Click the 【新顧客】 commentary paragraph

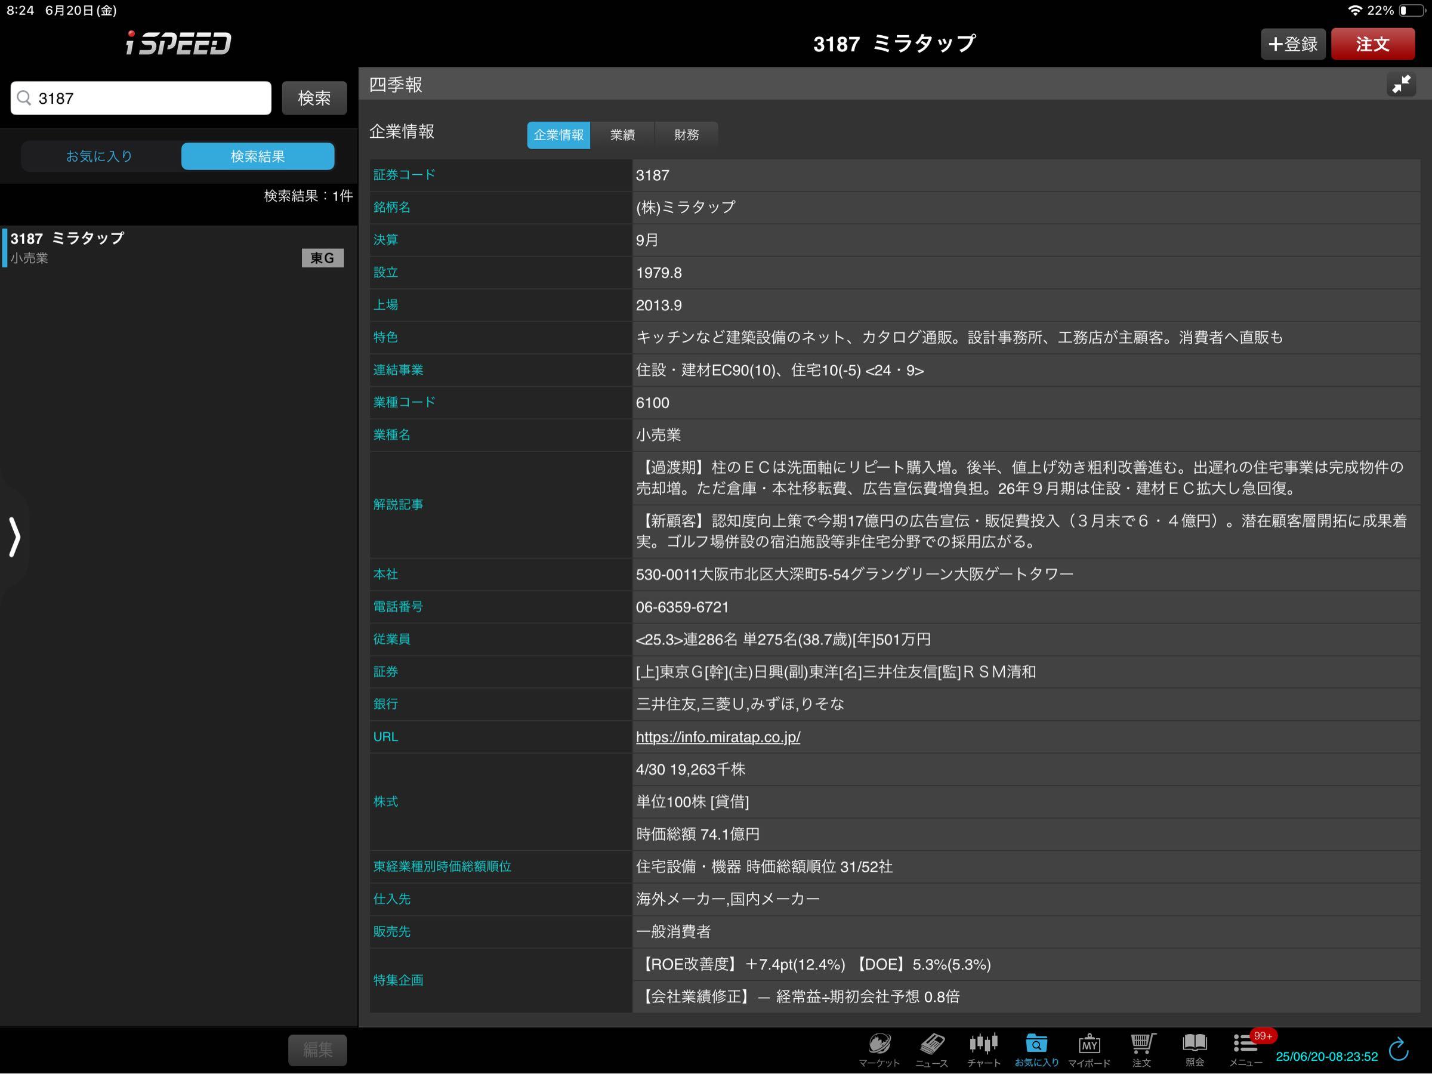[x=1021, y=531]
